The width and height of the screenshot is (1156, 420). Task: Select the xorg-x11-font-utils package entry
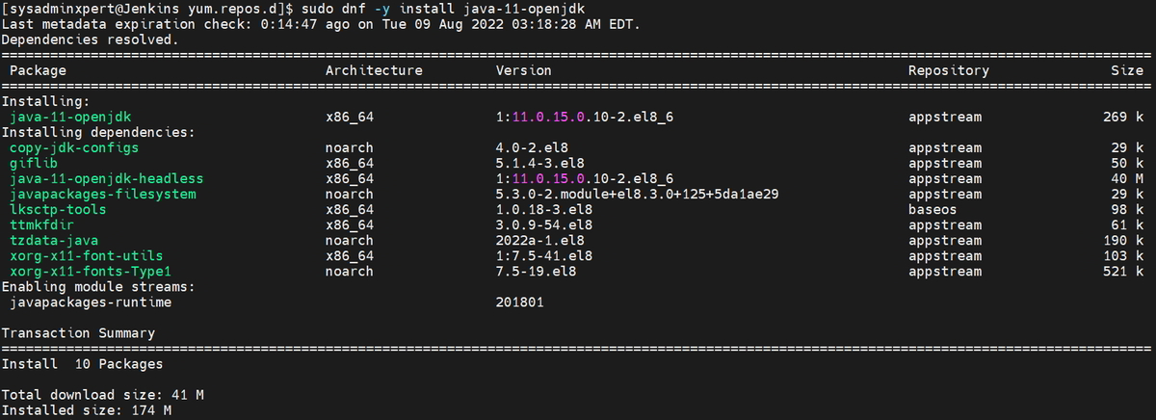tap(86, 255)
